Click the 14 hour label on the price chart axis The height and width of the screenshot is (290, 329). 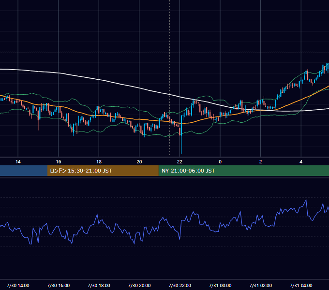coord(18,162)
